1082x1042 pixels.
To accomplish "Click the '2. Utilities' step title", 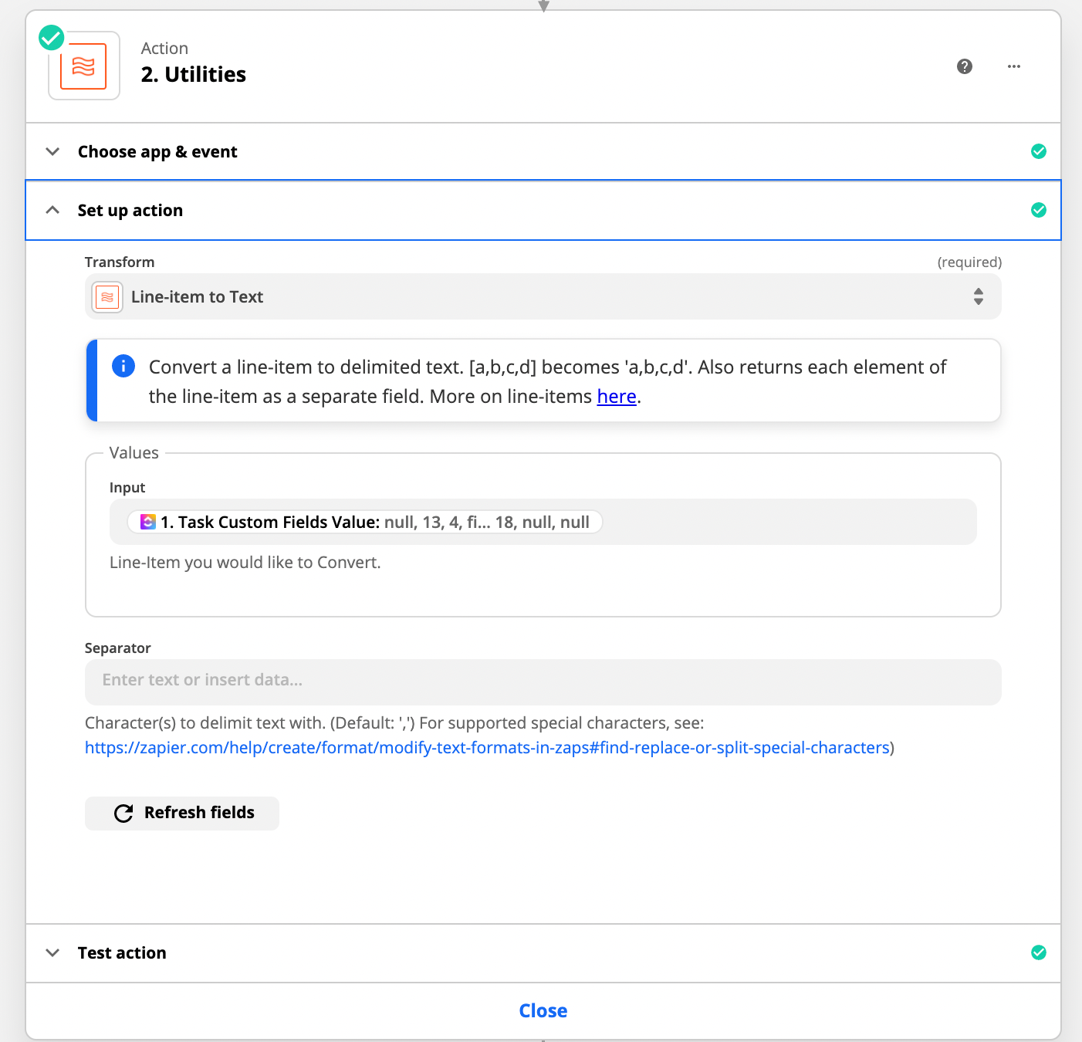I will [194, 75].
